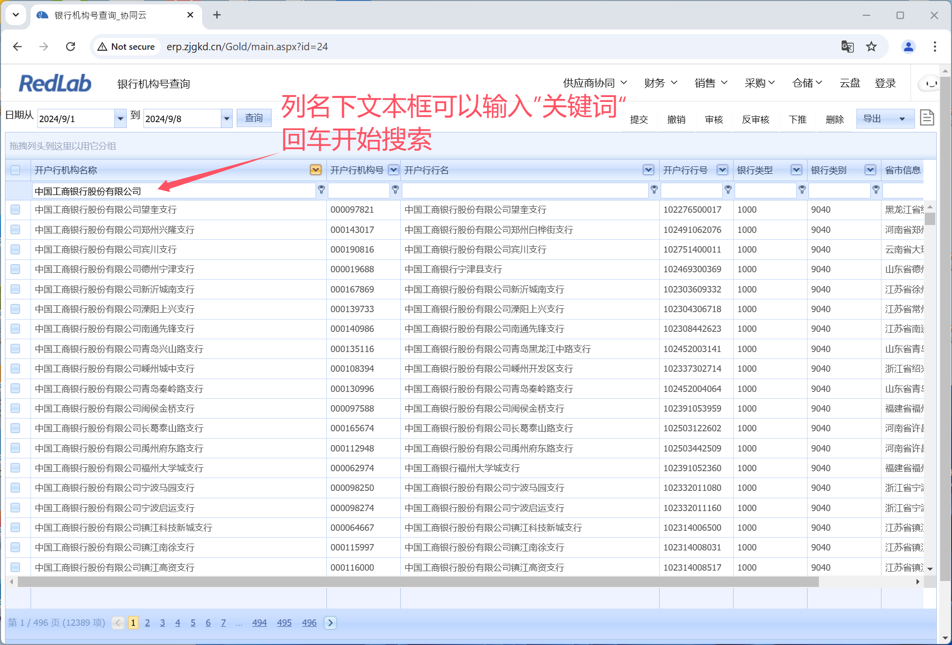
Task: Click the chat assistant face icon
Action: point(930,84)
